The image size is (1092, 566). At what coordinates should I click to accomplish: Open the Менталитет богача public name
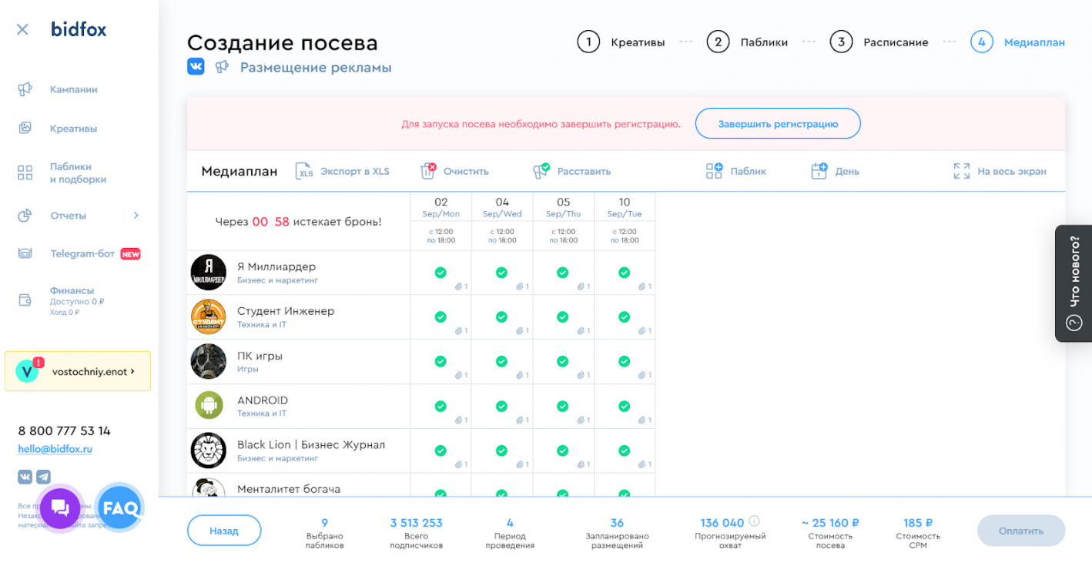pyautogui.click(x=289, y=489)
